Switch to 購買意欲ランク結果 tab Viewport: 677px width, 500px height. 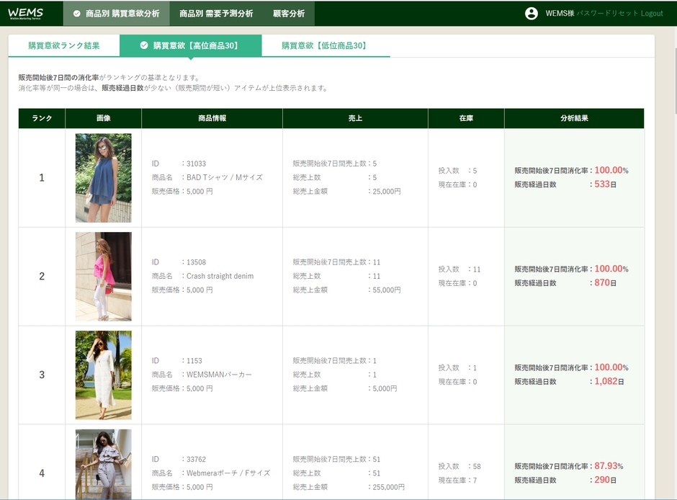(64, 45)
